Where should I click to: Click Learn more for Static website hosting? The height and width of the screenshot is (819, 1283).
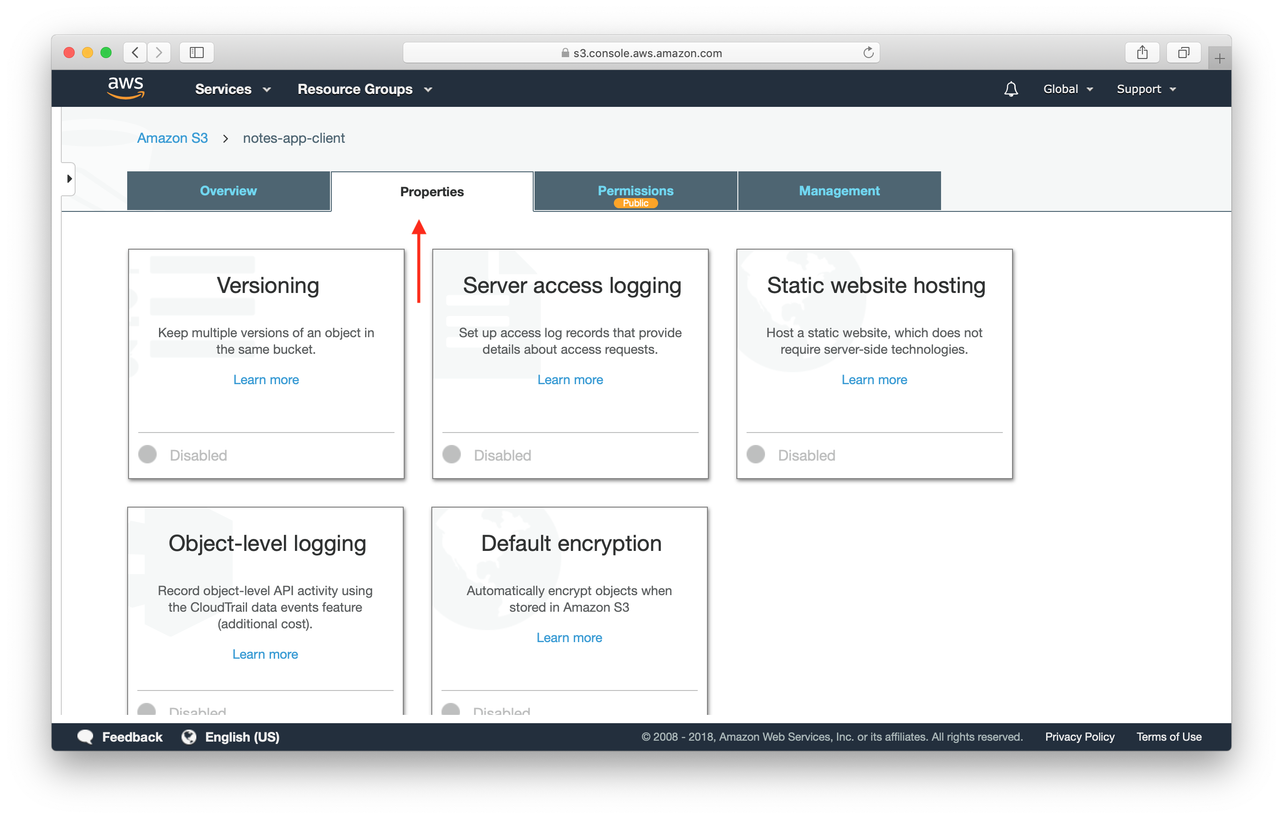click(874, 380)
